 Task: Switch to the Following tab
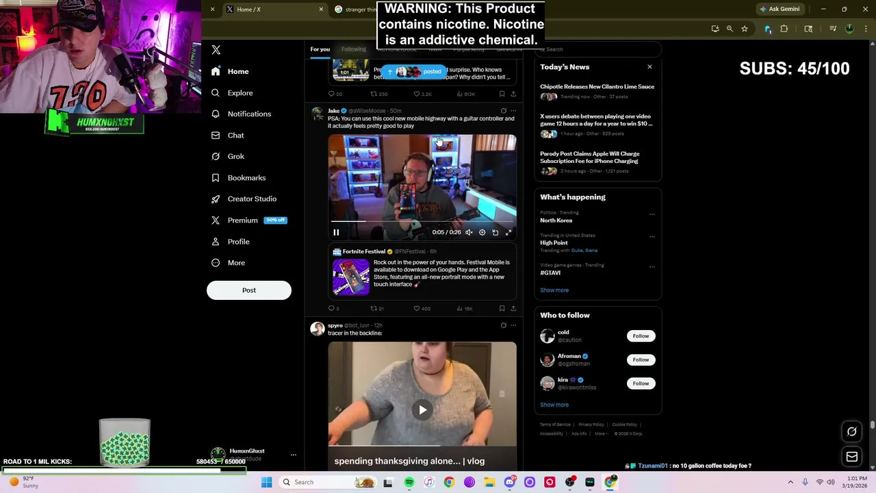tap(354, 49)
